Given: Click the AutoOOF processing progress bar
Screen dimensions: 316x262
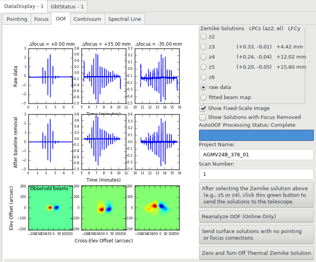Looking at the screenshot, I should [256, 135].
